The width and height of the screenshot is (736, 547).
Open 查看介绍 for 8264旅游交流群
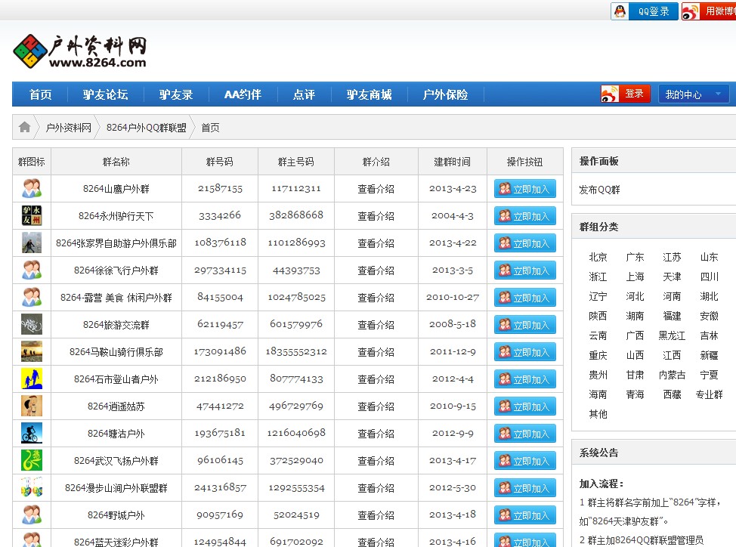tap(376, 324)
